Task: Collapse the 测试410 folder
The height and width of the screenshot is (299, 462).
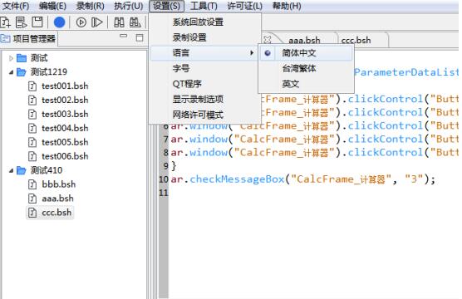Action: point(11,170)
